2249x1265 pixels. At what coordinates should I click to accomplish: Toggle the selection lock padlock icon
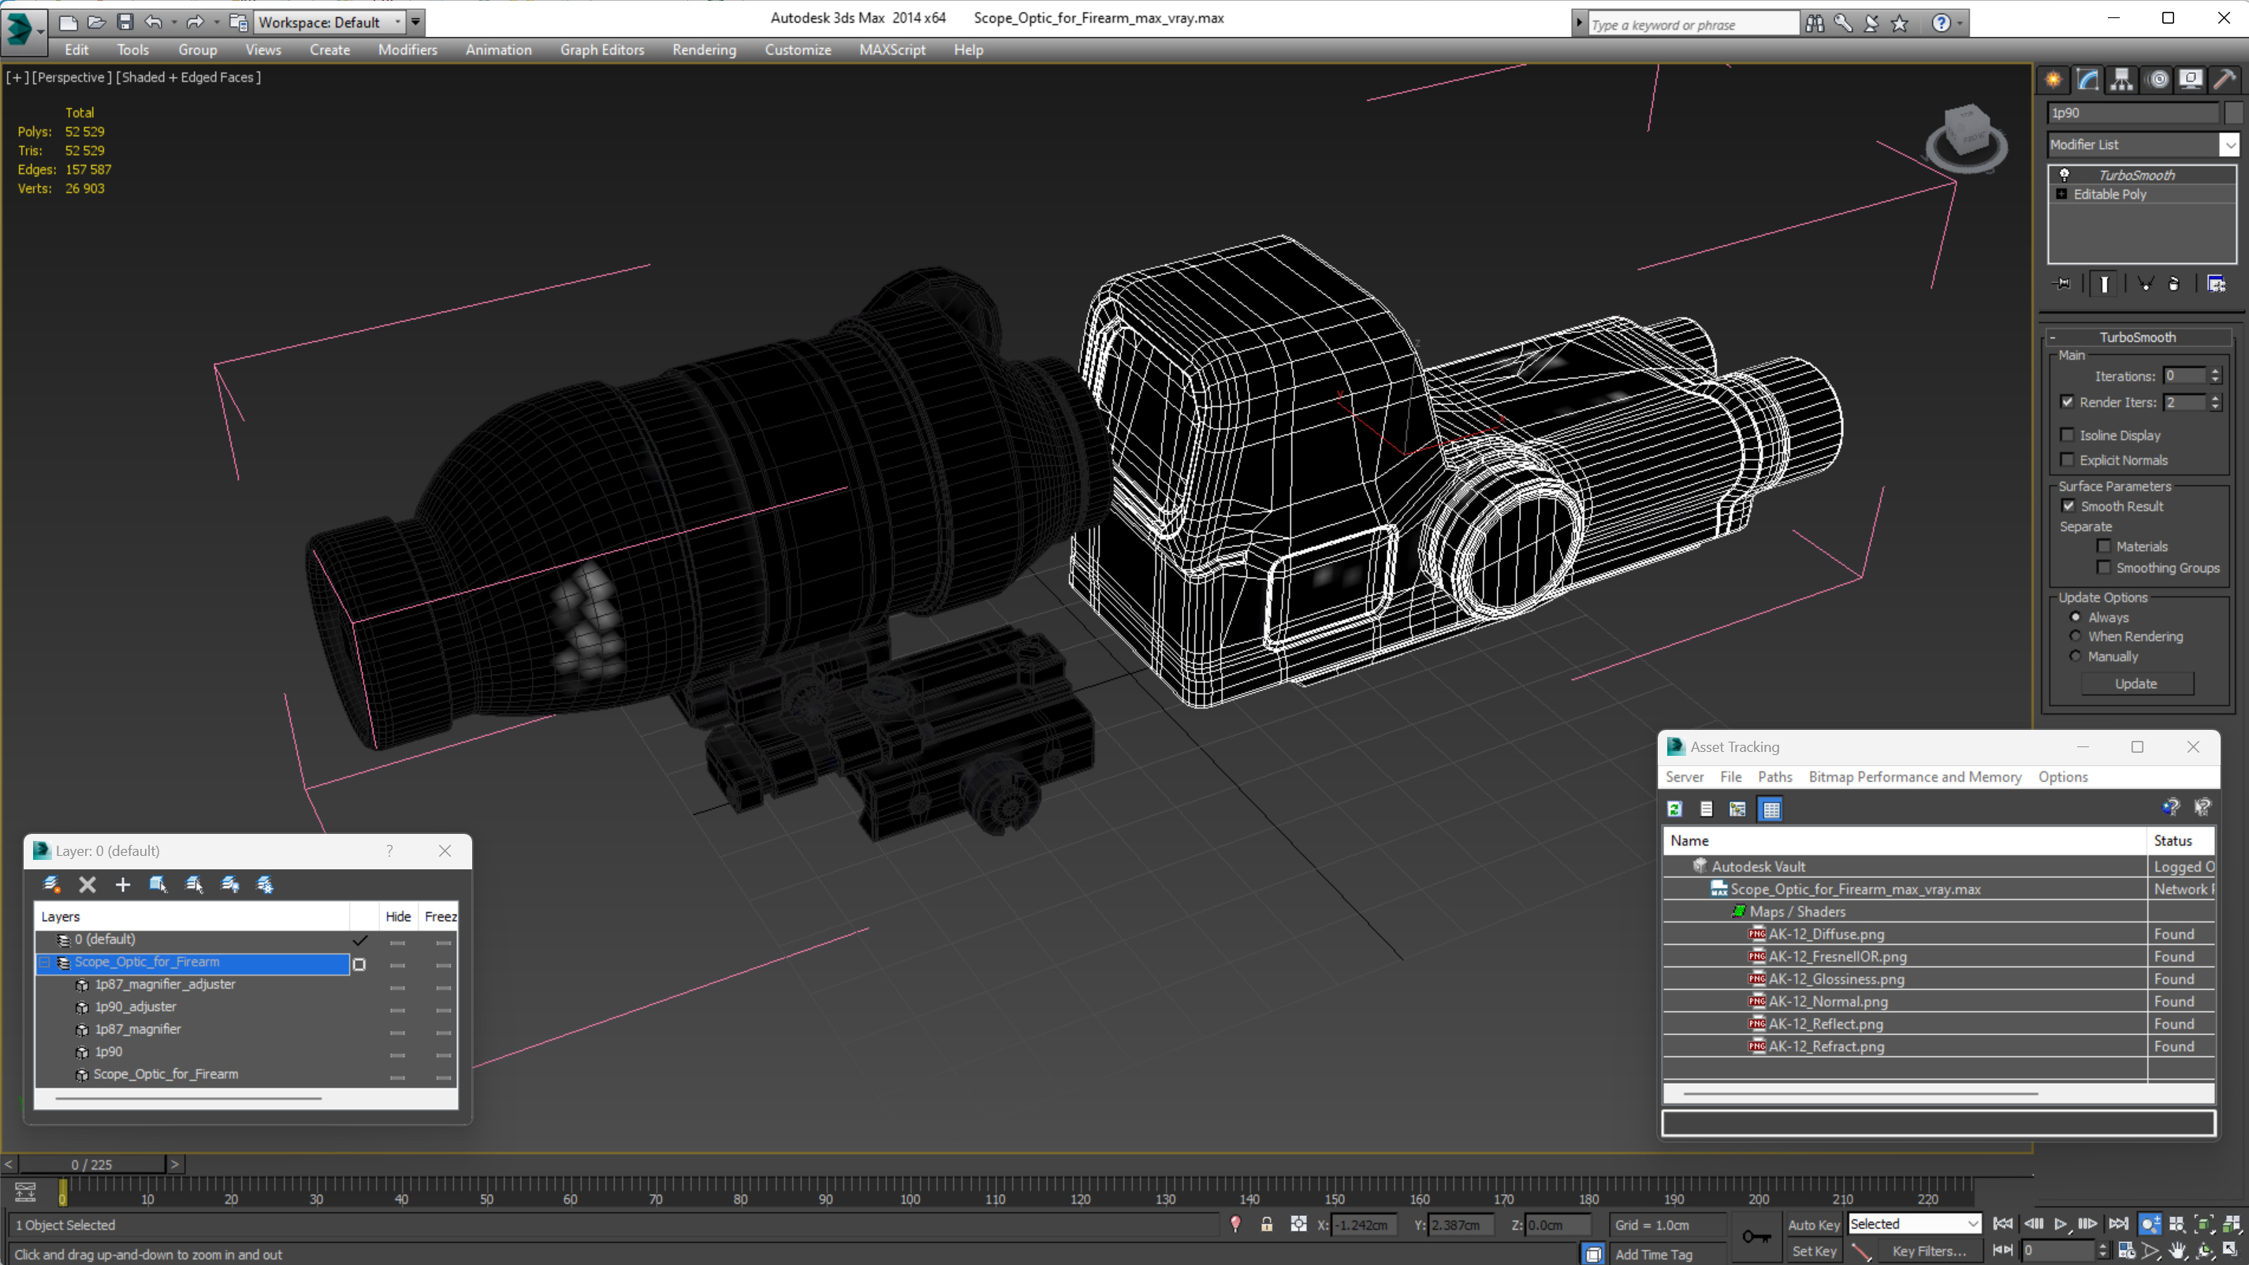[x=1266, y=1224]
